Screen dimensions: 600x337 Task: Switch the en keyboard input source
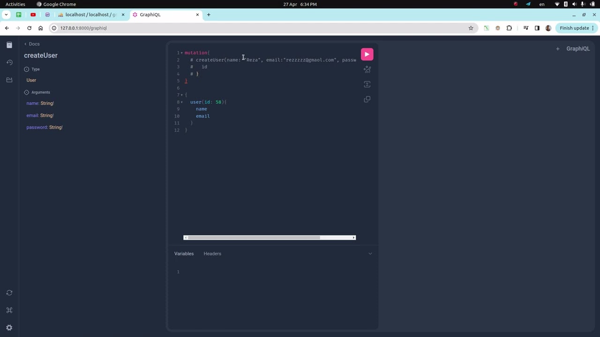point(542,4)
